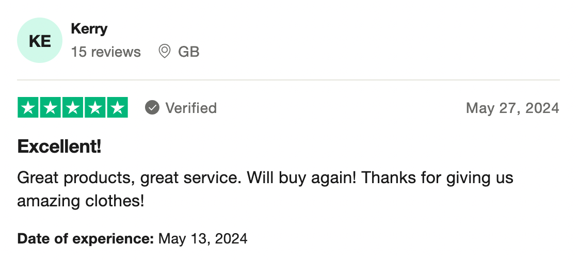Click the fourth green rating star
The height and width of the screenshot is (260, 579).
[x=95, y=108]
